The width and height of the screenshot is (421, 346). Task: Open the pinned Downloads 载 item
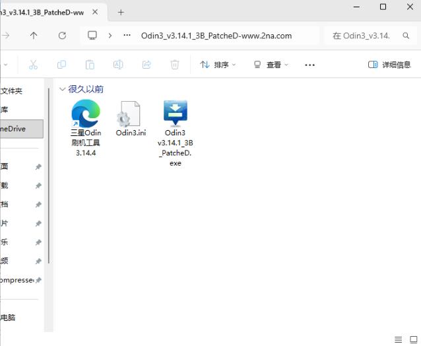[x=5, y=186]
